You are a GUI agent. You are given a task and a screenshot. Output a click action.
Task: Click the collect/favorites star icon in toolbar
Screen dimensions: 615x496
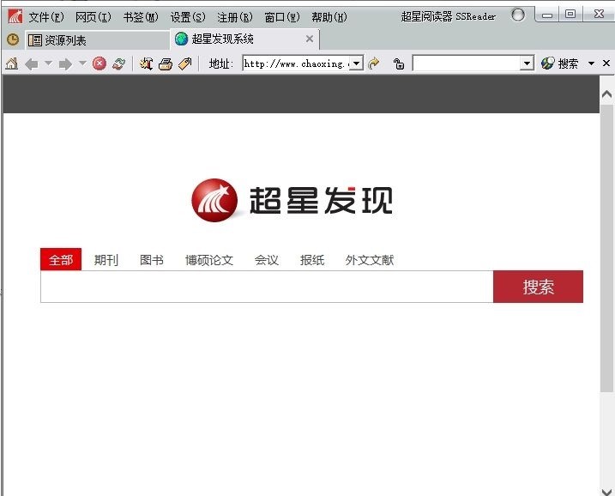pos(147,64)
